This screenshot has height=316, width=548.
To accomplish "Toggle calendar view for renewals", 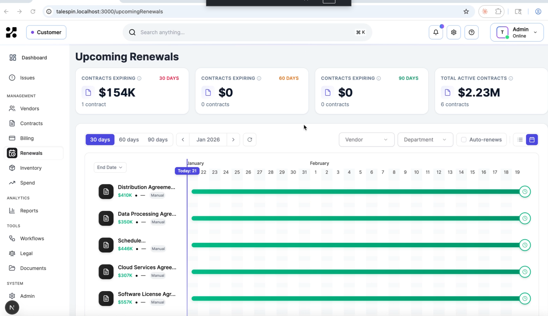I will pos(531,139).
